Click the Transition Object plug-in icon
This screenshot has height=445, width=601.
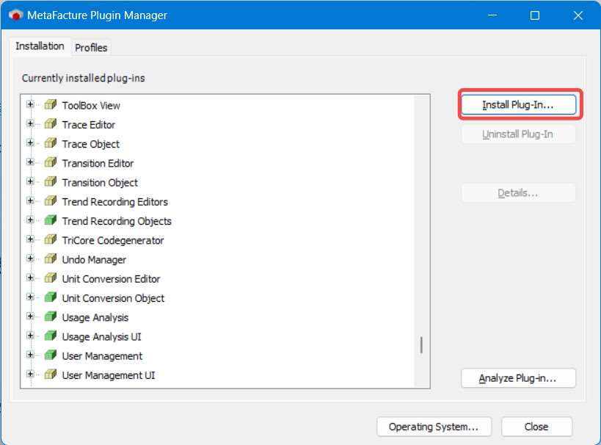51,181
